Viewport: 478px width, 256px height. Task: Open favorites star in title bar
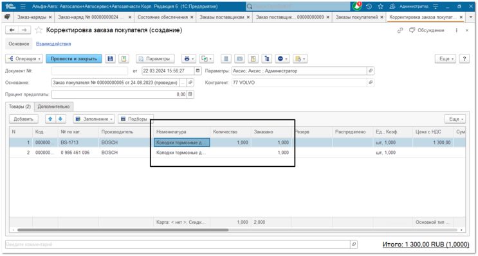pos(380,6)
